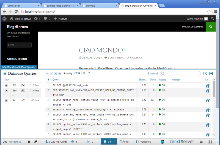Click the Blog di prova site title

(17, 27)
